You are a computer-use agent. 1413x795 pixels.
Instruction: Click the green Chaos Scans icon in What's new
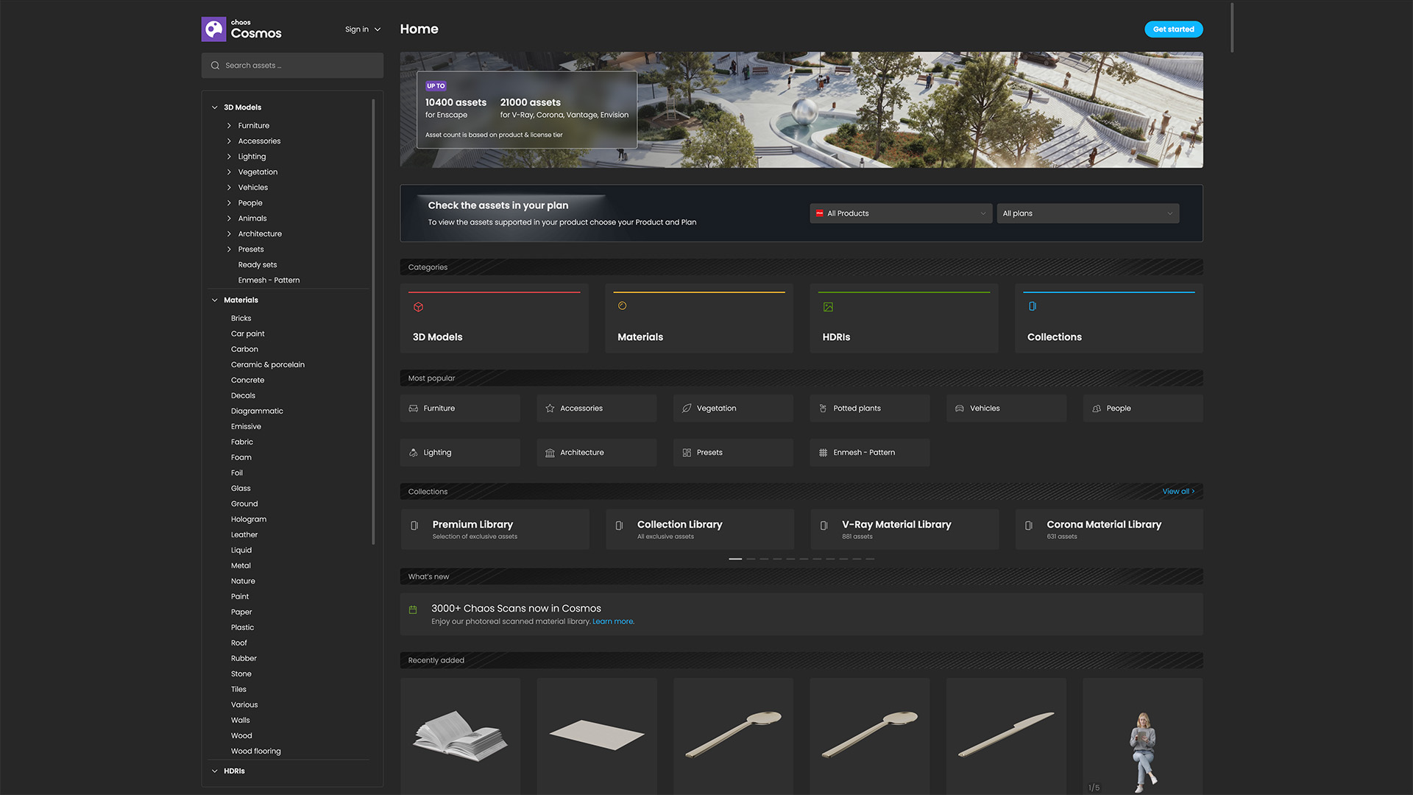(412, 609)
